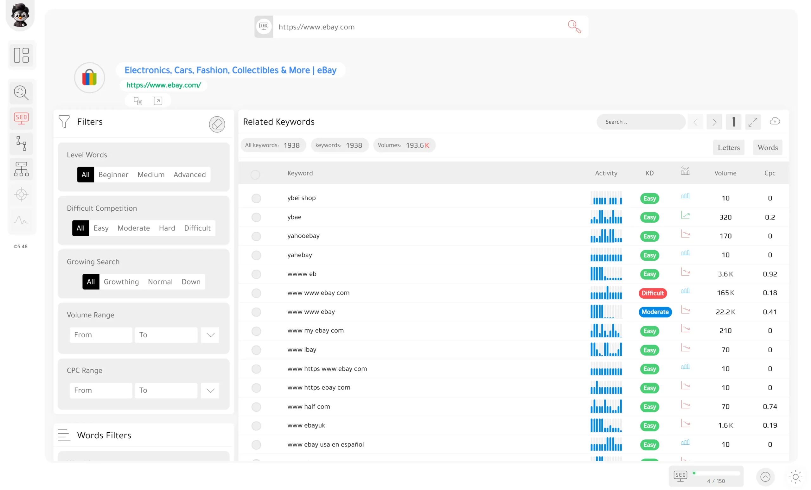Open the Electronics, Cars, Fashion eBay title link

pos(230,70)
